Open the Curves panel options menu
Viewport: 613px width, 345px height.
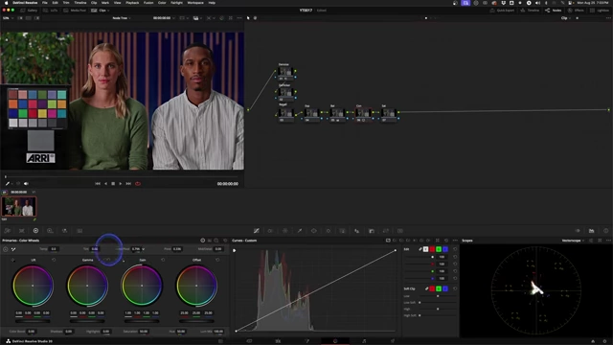point(455,241)
